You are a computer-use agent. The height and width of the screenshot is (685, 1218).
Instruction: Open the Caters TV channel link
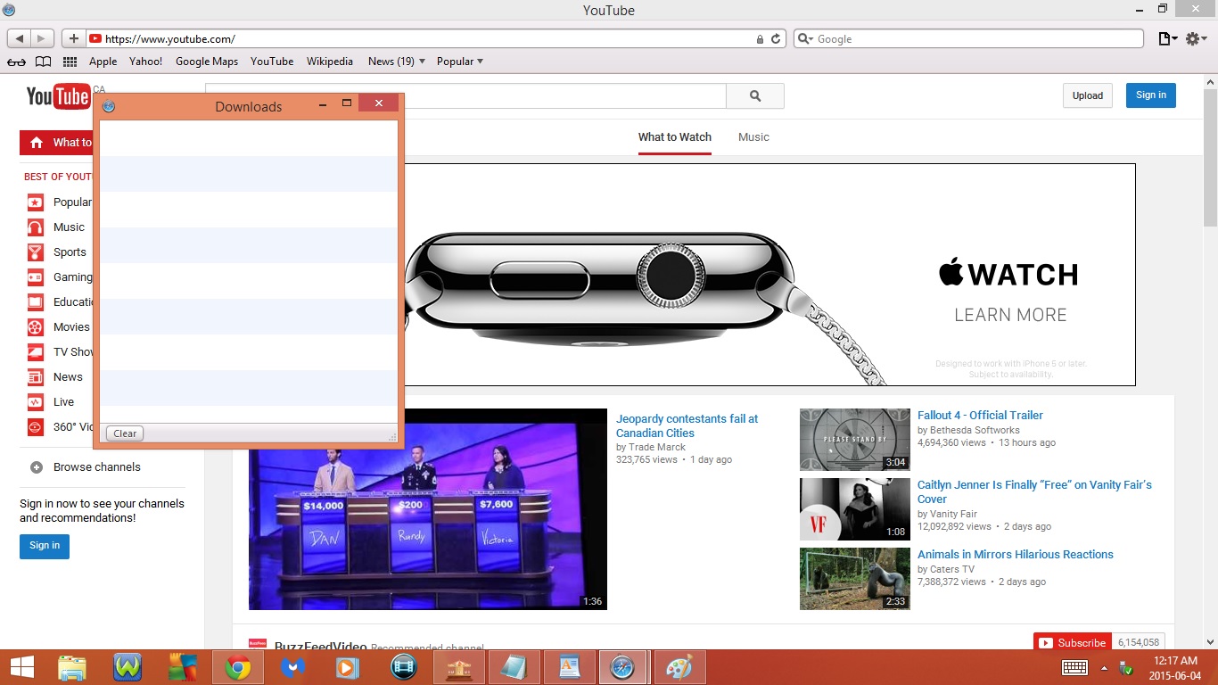[x=952, y=569]
